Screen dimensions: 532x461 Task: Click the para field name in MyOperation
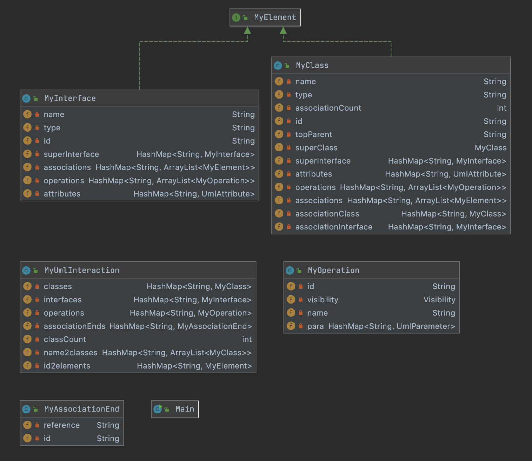pyautogui.click(x=315, y=326)
